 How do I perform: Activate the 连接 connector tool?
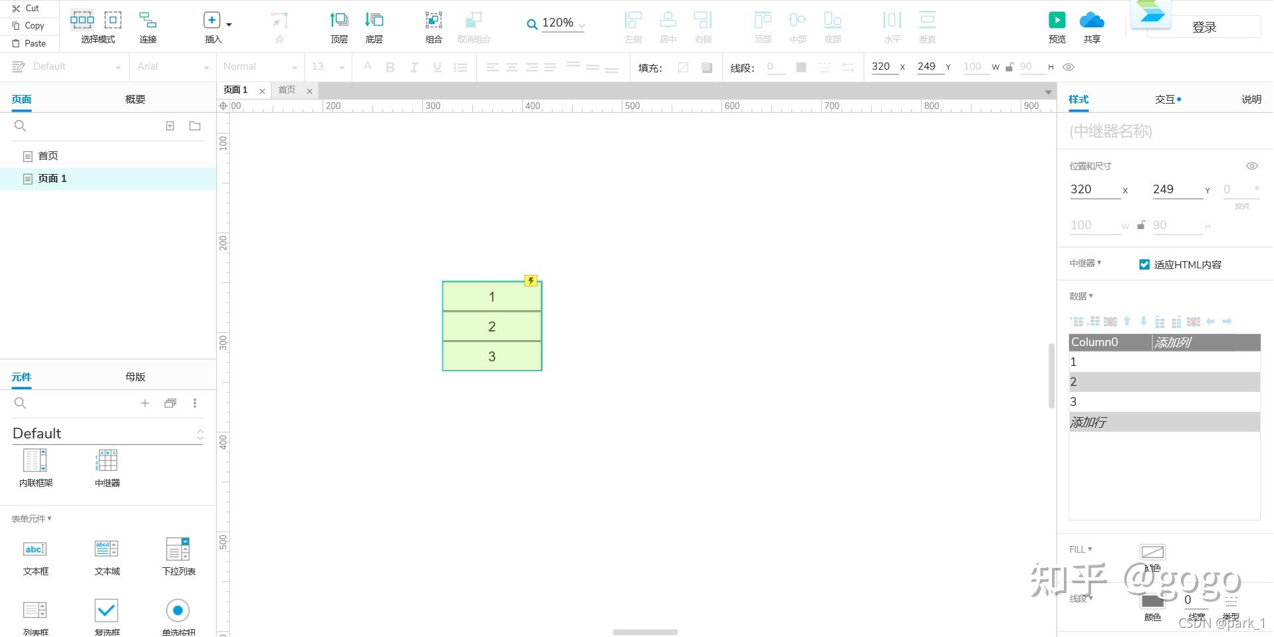(x=148, y=20)
